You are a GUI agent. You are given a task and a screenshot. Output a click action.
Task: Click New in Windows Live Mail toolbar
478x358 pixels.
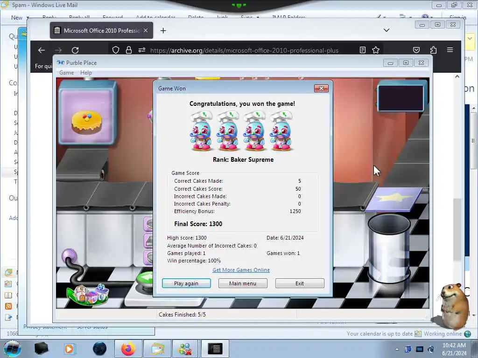17,18
